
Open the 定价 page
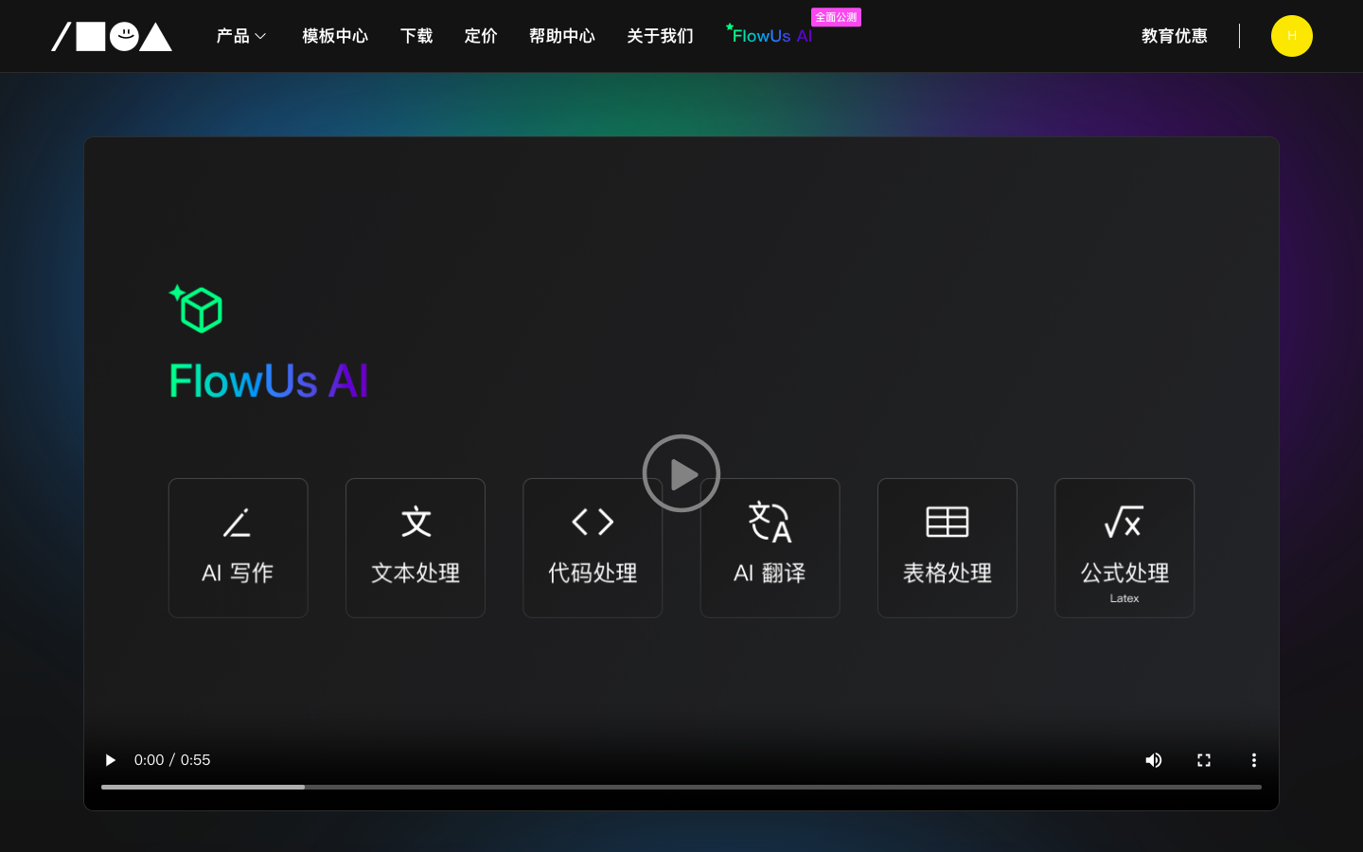click(x=481, y=36)
